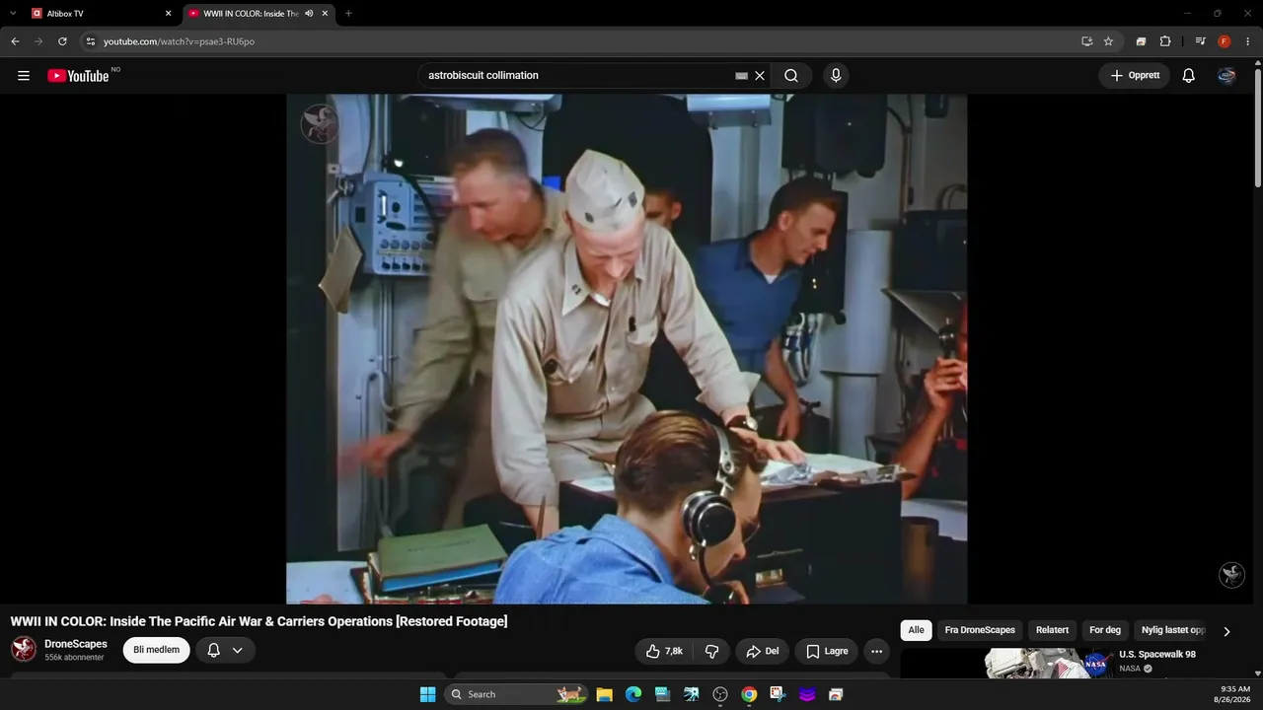Select the Relatert filter chip

click(1052, 631)
